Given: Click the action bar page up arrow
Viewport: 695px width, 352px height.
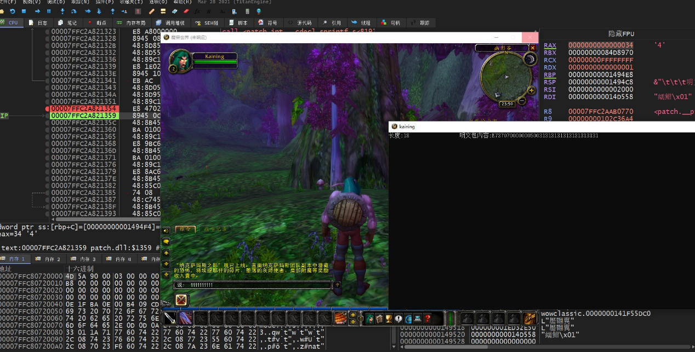Looking at the screenshot, I should point(353,315).
